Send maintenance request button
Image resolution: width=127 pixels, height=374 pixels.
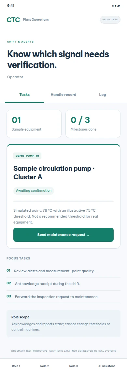[63, 235]
